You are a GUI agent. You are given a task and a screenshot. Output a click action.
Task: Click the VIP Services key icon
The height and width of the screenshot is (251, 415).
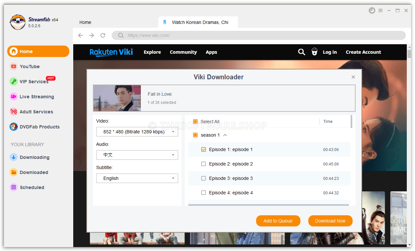(13, 82)
